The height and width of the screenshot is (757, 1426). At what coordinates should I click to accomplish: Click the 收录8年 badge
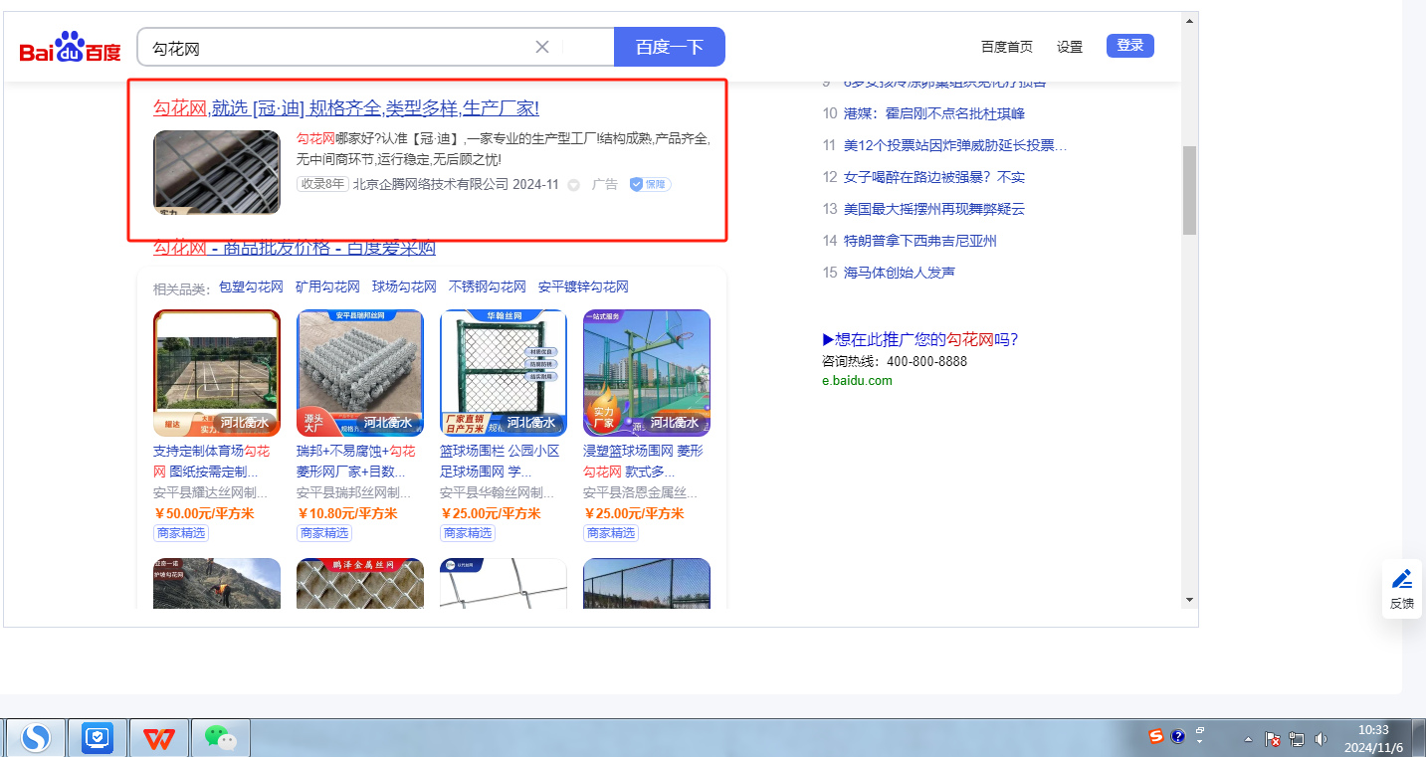[x=322, y=184]
